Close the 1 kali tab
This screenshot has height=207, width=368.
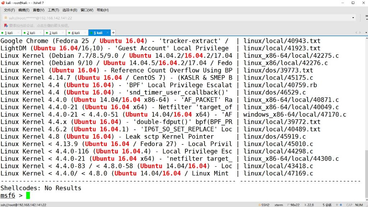click(x=18, y=33)
